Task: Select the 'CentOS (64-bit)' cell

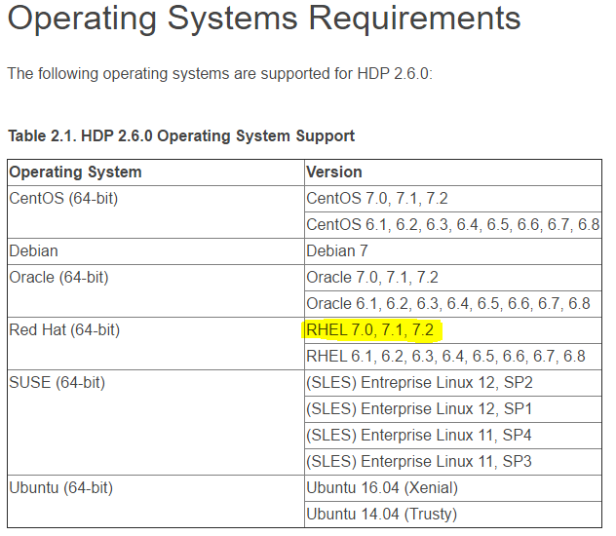Action: point(156,212)
